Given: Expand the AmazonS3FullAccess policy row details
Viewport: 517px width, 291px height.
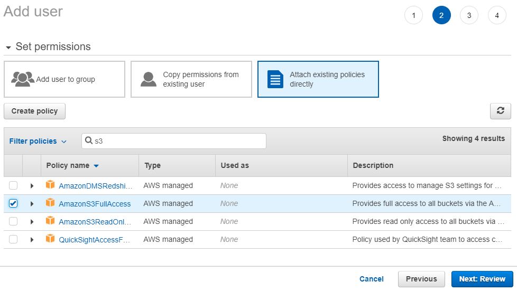Looking at the screenshot, I should pyautogui.click(x=32, y=204).
